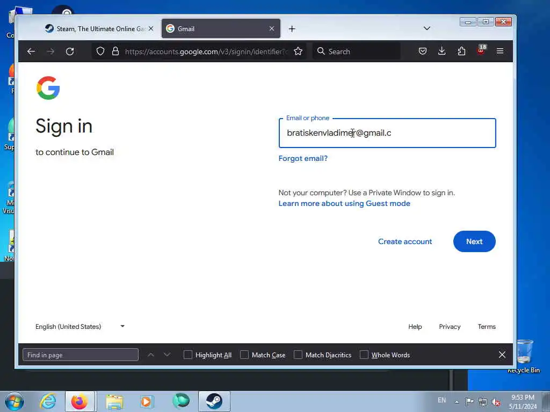Select the Gmail browser tab
Image resolution: width=550 pixels, height=412 pixels.
[221, 29]
